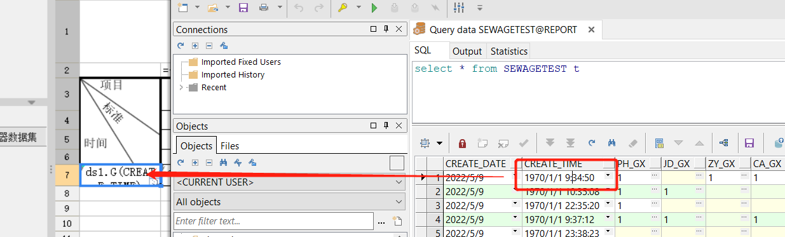
Task: Click the delete record icon in grid toolbar
Action: (x=503, y=143)
